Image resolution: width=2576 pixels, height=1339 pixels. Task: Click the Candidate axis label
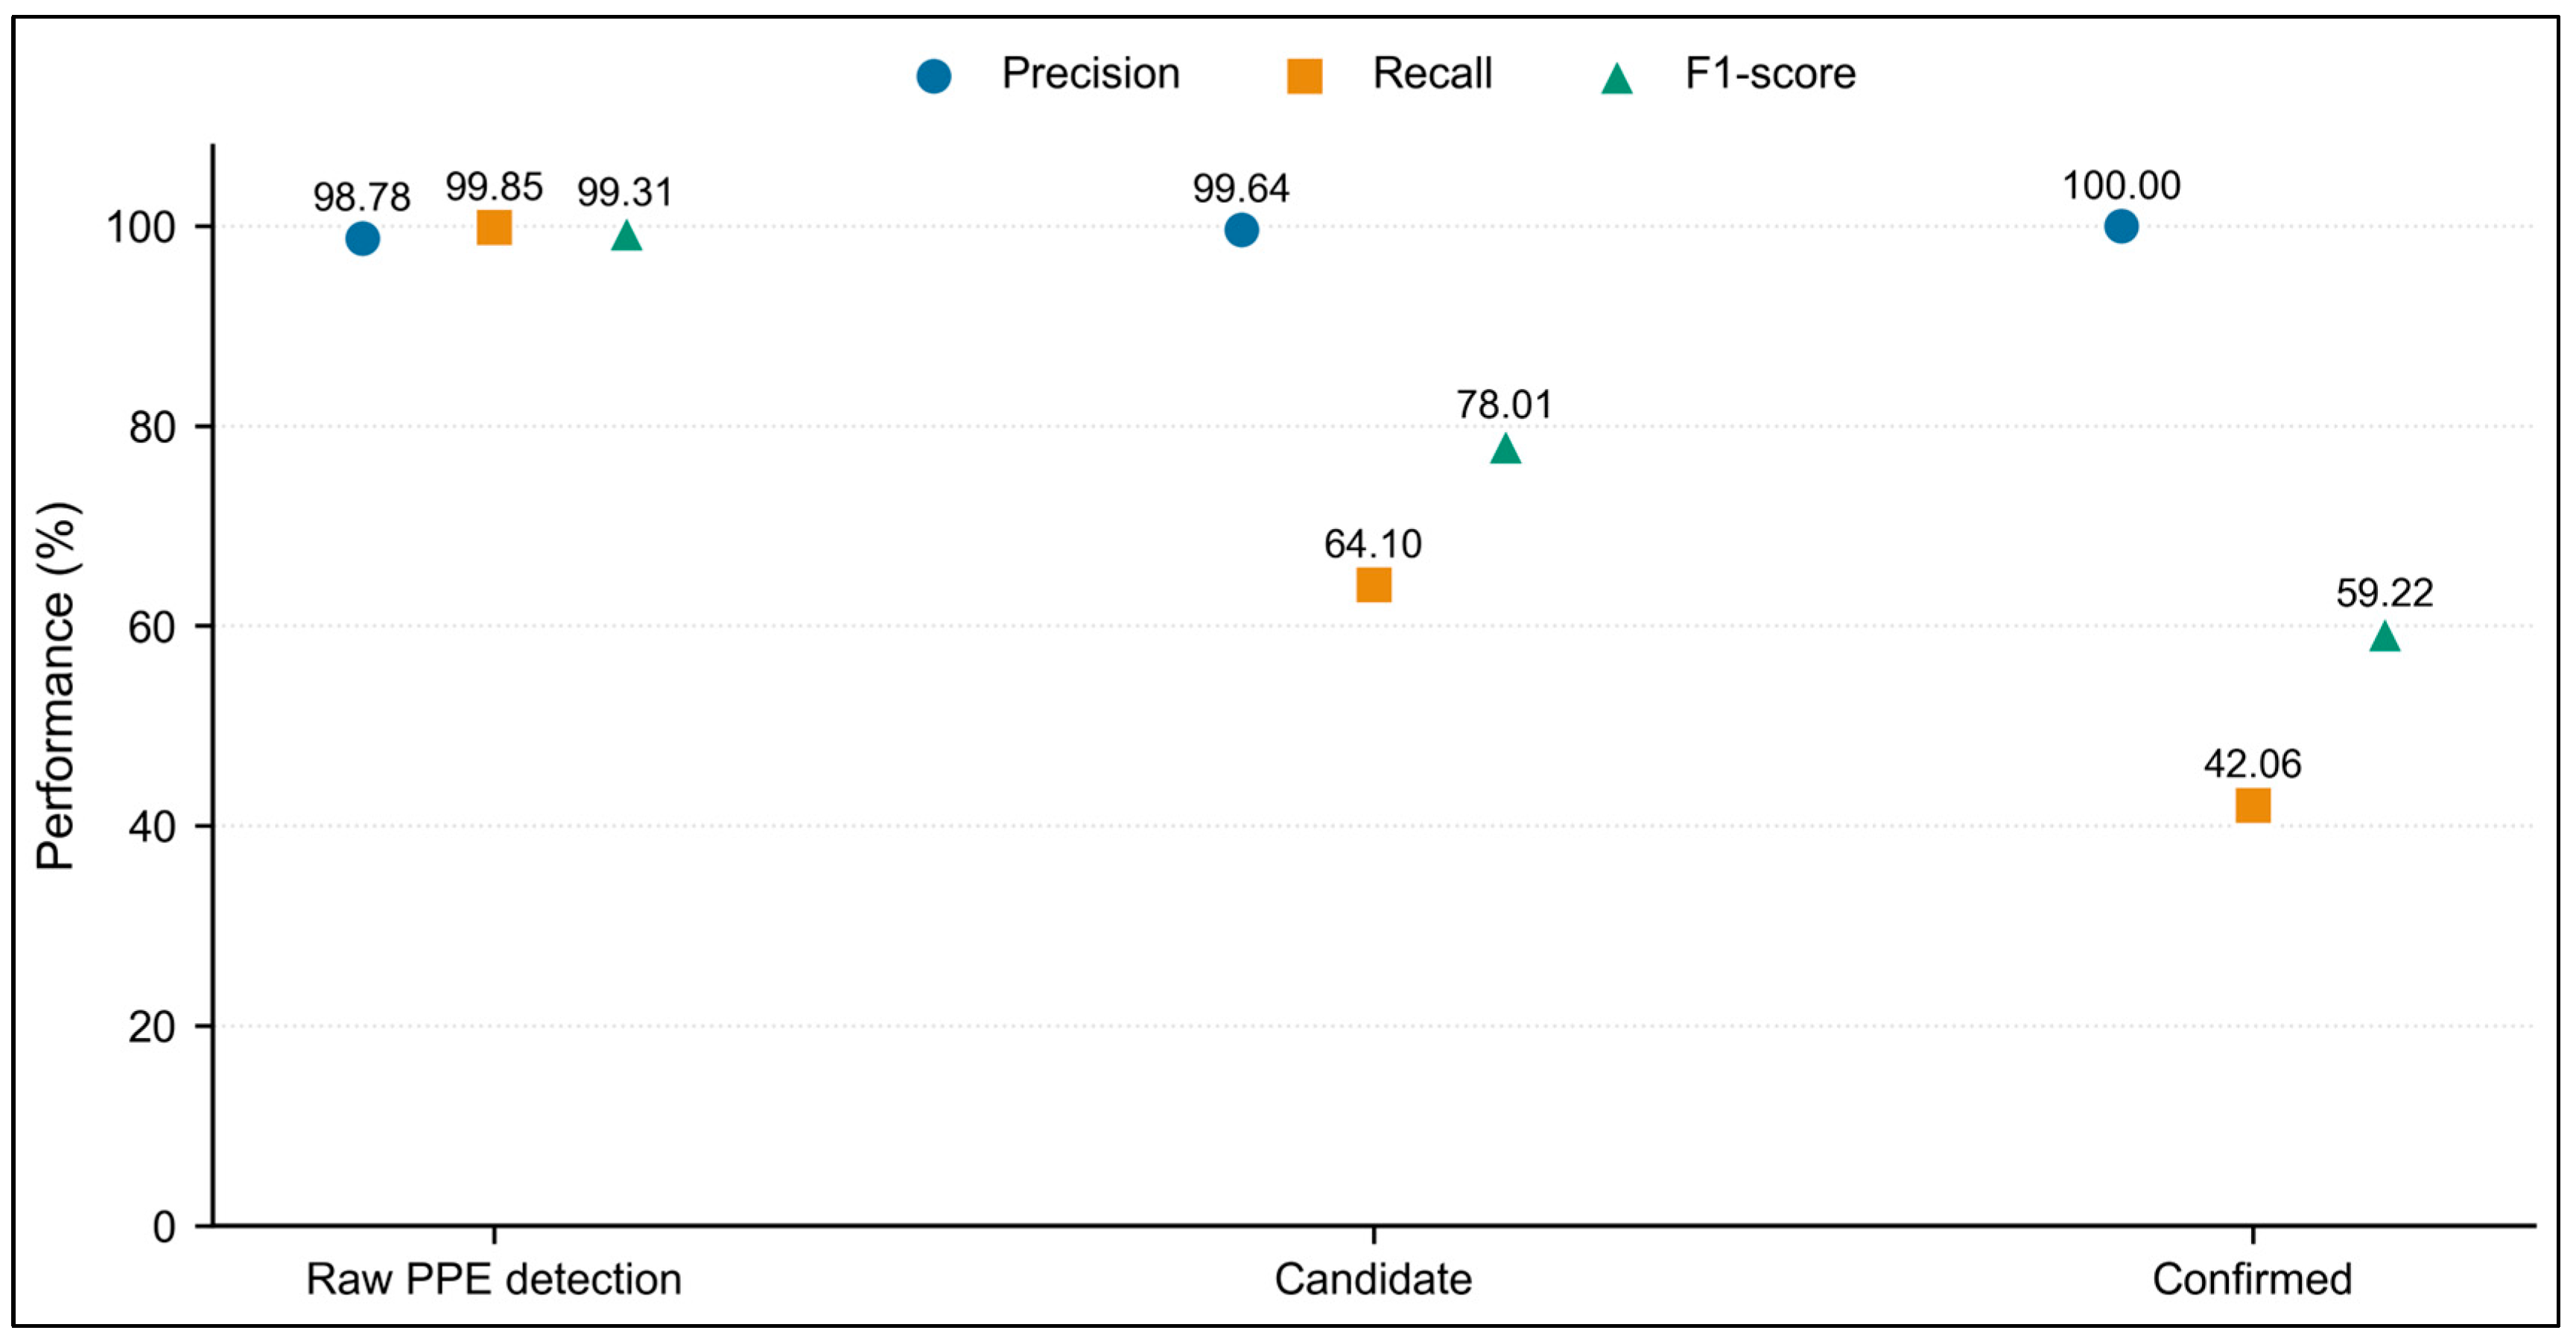(x=1373, y=1279)
